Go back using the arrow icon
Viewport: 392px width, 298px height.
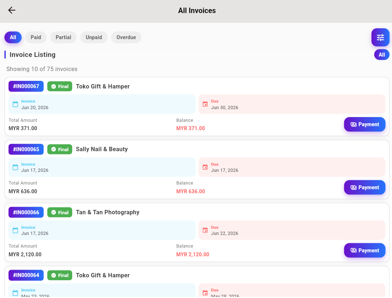(x=12, y=10)
